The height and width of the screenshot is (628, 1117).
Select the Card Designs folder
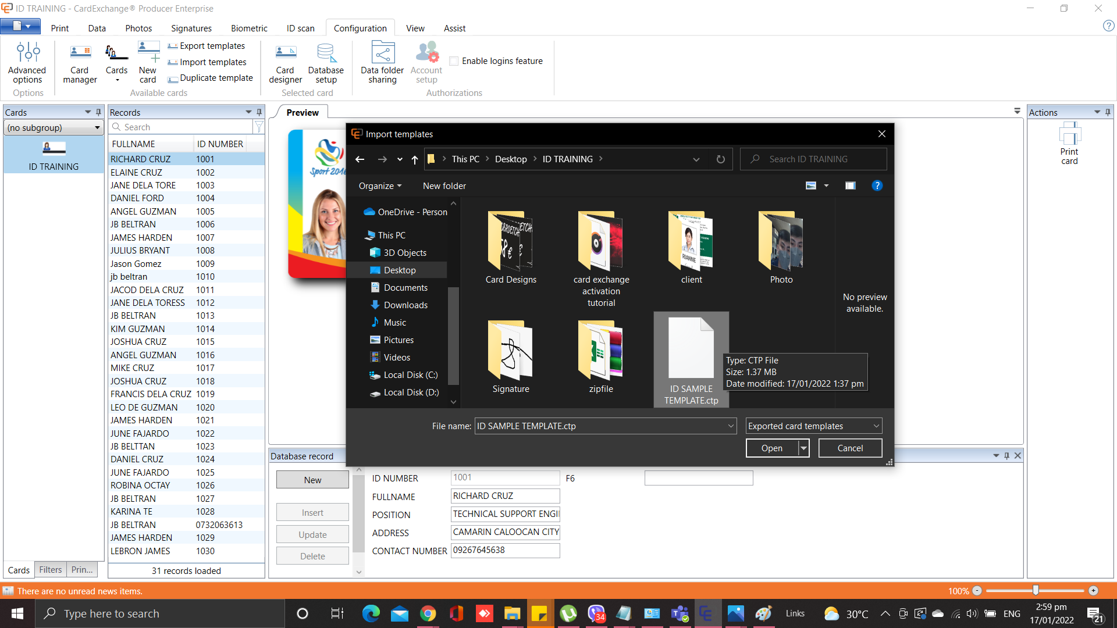click(x=511, y=248)
